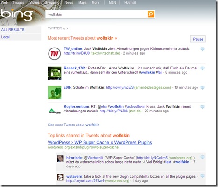Switch to the Web search tab
This screenshot has width=218, height=187.
4,3
